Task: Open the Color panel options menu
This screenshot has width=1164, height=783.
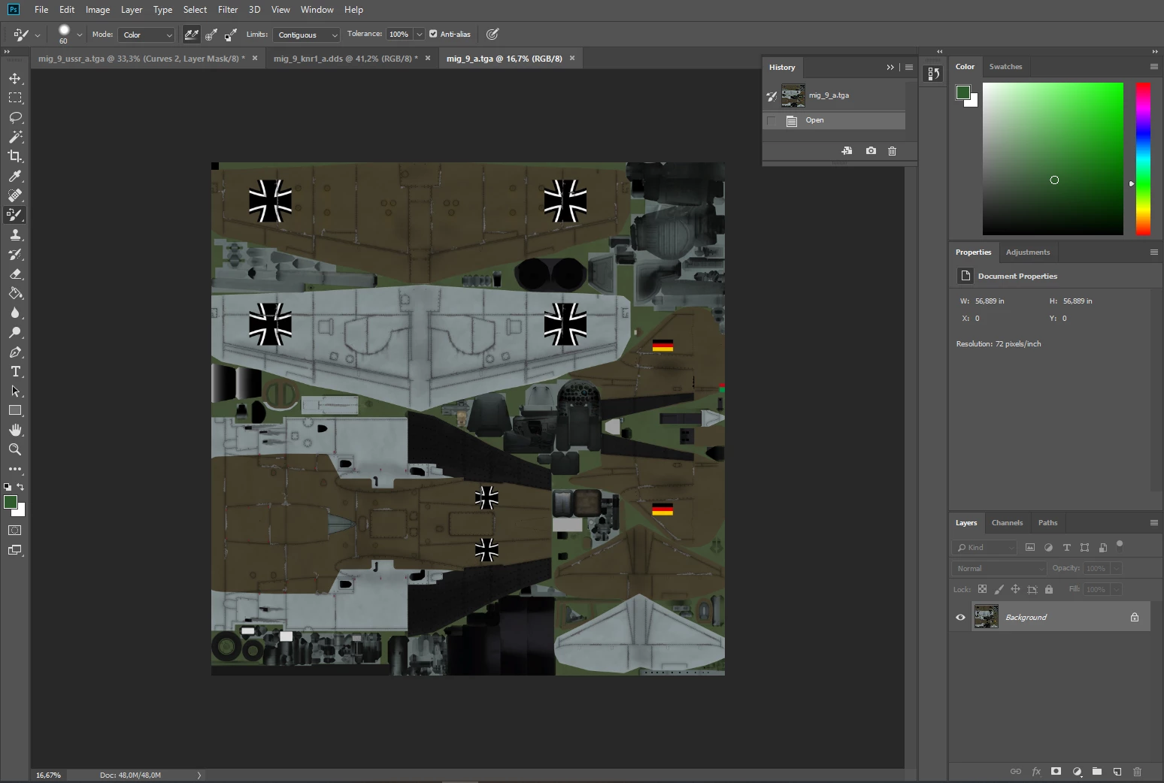Action: pyautogui.click(x=1154, y=66)
